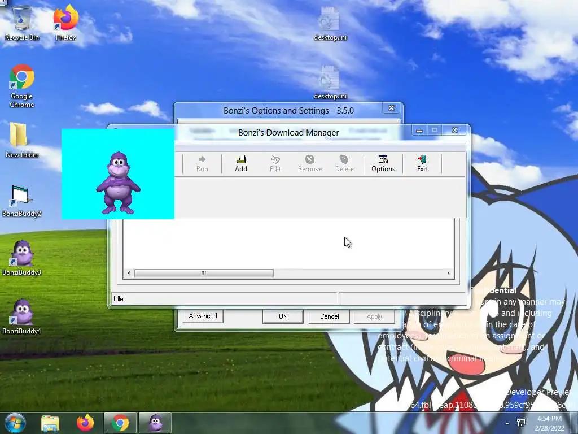578x434 pixels.
Task: Switch to Chrome on the taskbar
Action: (x=120, y=423)
